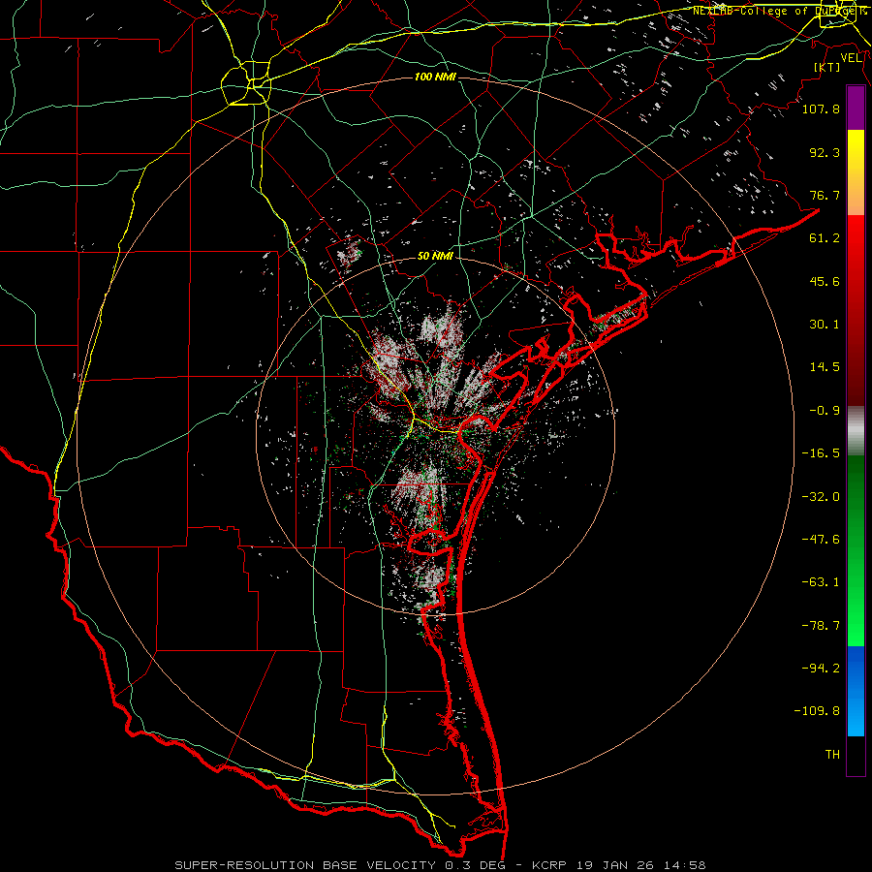Click the -94.2 velocity scale value
872x872 pixels.
coord(821,669)
